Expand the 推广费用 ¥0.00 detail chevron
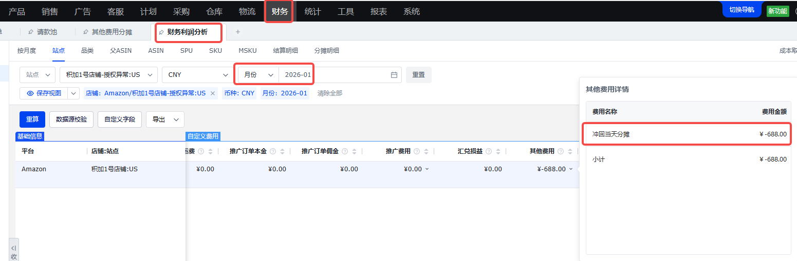 [x=427, y=169]
